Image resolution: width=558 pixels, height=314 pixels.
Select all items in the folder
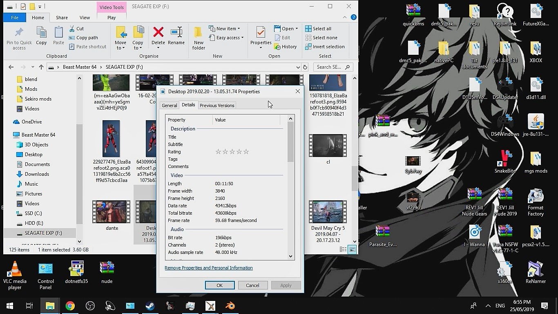[x=318, y=29]
